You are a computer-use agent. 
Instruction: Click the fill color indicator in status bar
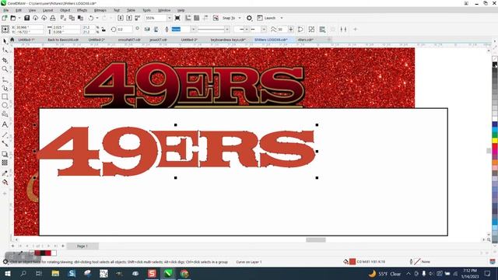click(x=352, y=261)
